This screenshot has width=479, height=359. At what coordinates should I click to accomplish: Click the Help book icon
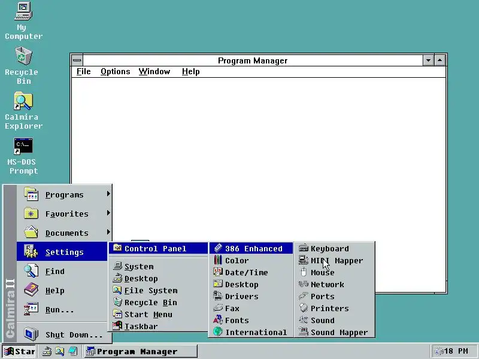click(x=31, y=290)
